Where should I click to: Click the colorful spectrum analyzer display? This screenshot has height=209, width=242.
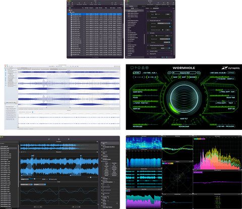pyautogui.click(x=217, y=154)
